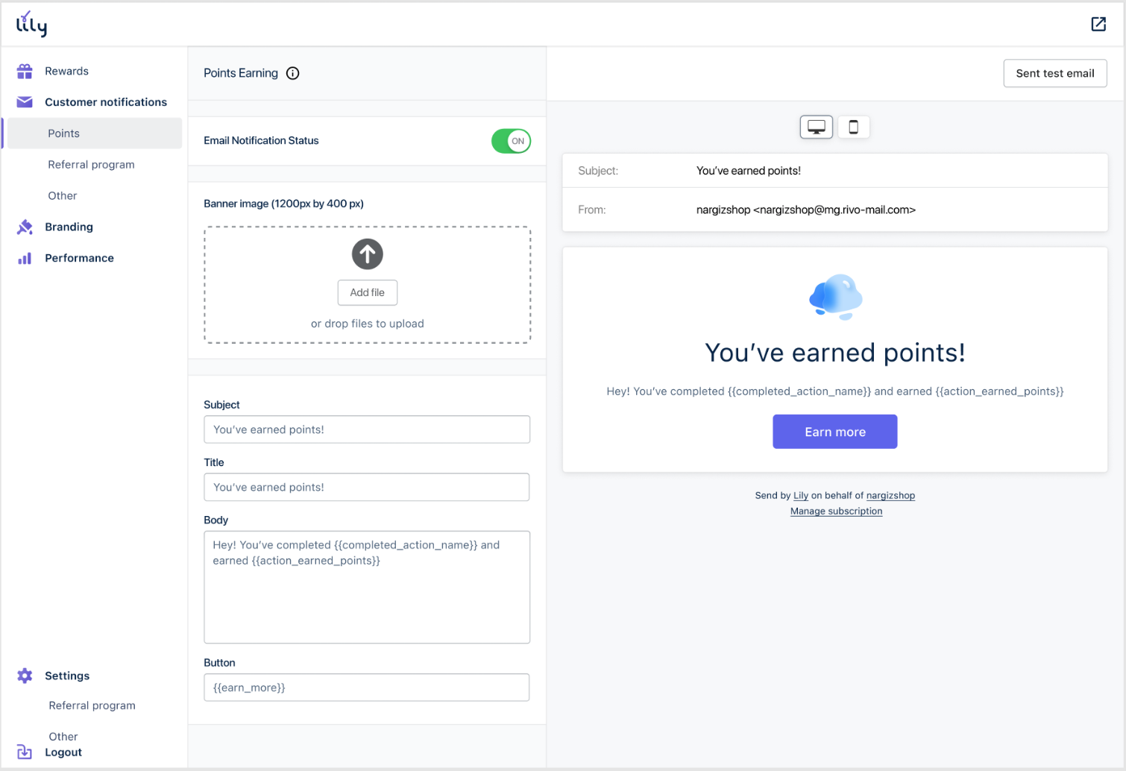Open Other under Settings

[63, 736]
